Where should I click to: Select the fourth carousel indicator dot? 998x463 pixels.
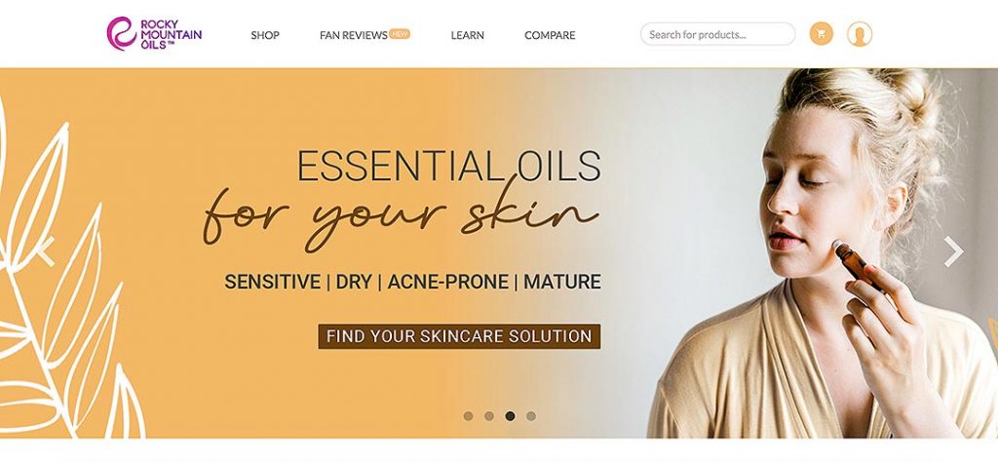(531, 416)
